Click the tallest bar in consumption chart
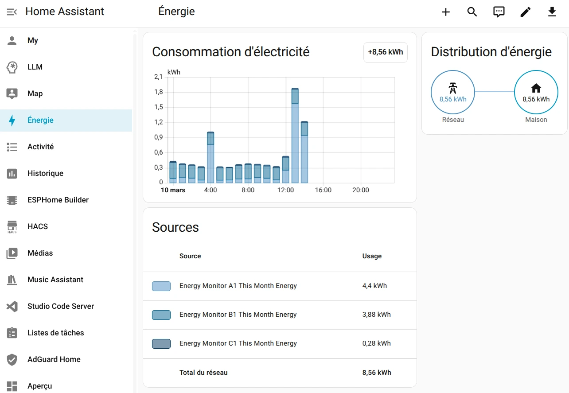This screenshot has width=569, height=393. (295, 137)
